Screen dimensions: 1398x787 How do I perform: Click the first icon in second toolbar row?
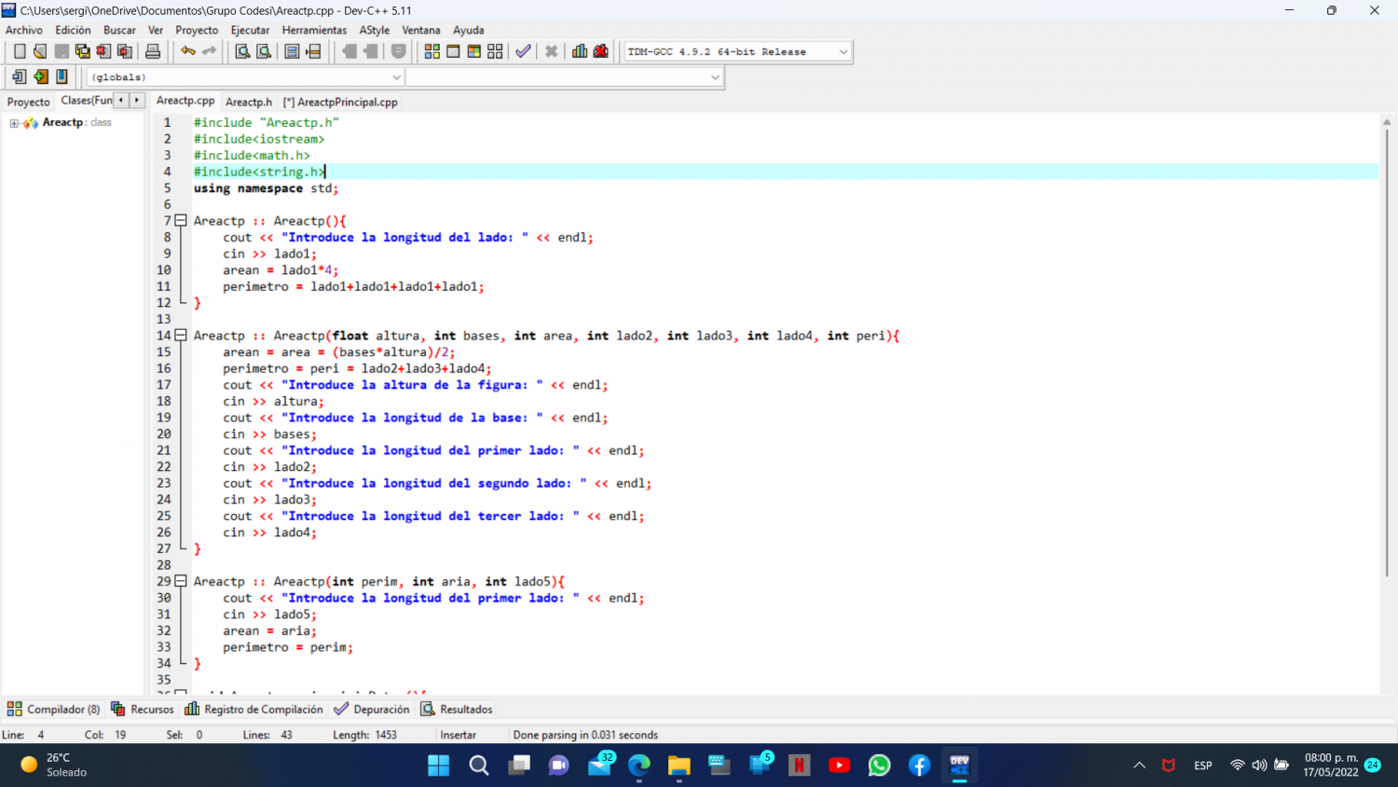click(x=20, y=76)
